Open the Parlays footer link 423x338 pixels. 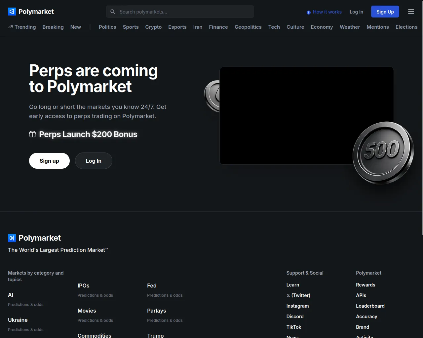point(157,311)
